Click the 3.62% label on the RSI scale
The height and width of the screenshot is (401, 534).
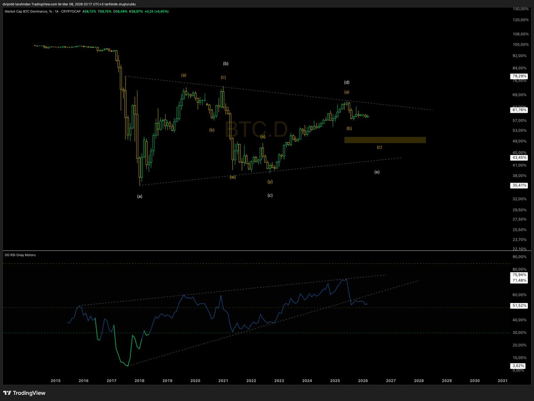click(518, 365)
